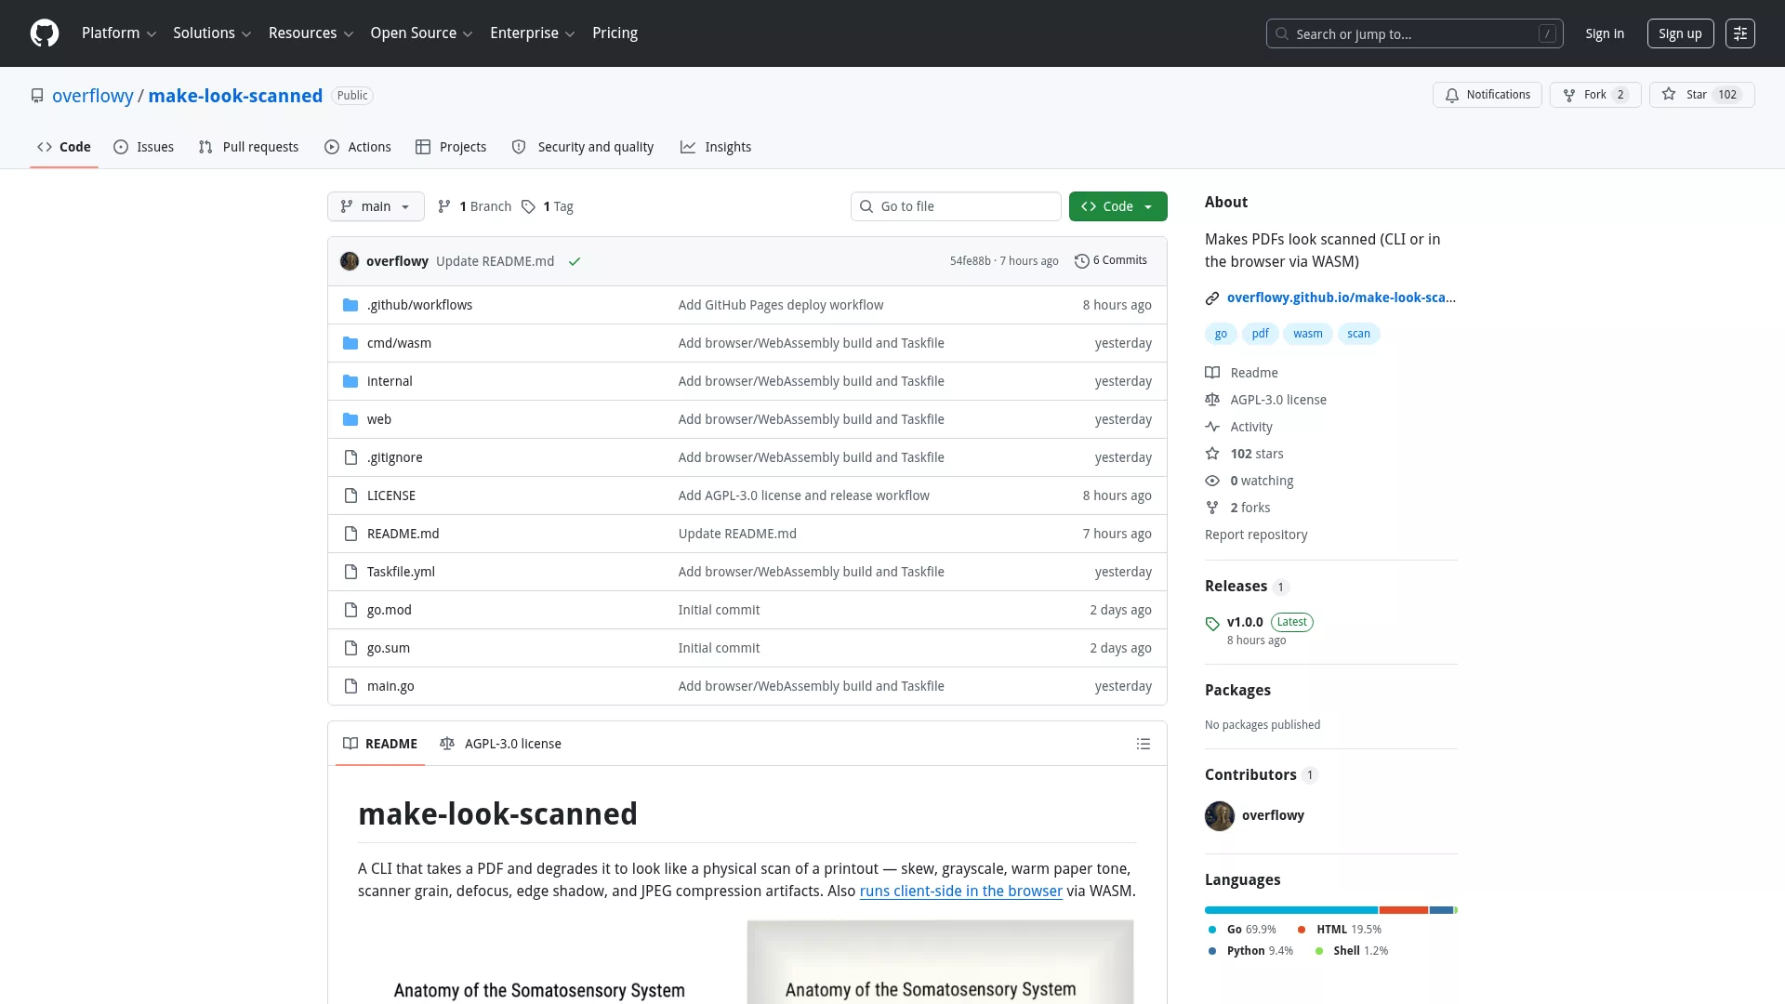
Task: Switch to Security and quality tab
Action: [583, 147]
